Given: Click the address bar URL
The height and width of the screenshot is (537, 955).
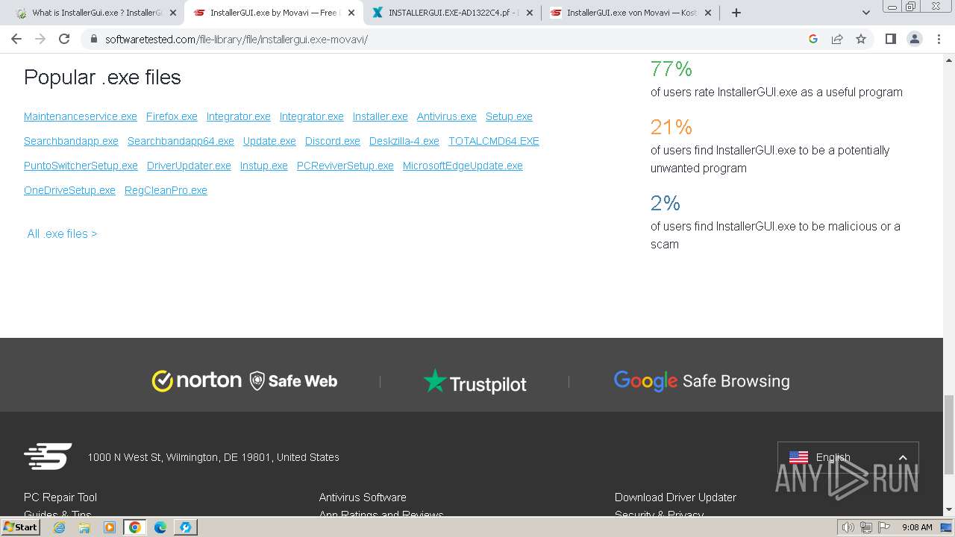Looking at the screenshot, I should pyautogui.click(x=237, y=40).
